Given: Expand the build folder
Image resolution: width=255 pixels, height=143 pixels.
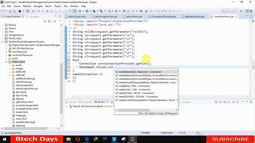Looking at the screenshot, I should 6,58.
